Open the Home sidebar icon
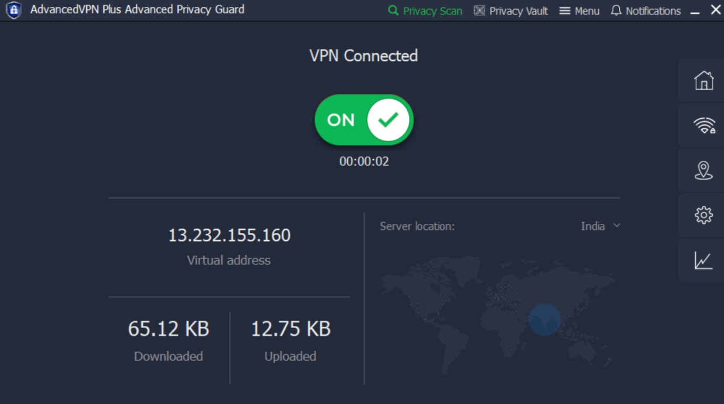The image size is (724, 404). click(704, 81)
